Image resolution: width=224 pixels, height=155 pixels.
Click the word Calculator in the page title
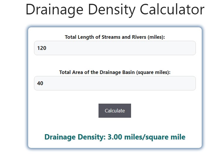pos(172,10)
